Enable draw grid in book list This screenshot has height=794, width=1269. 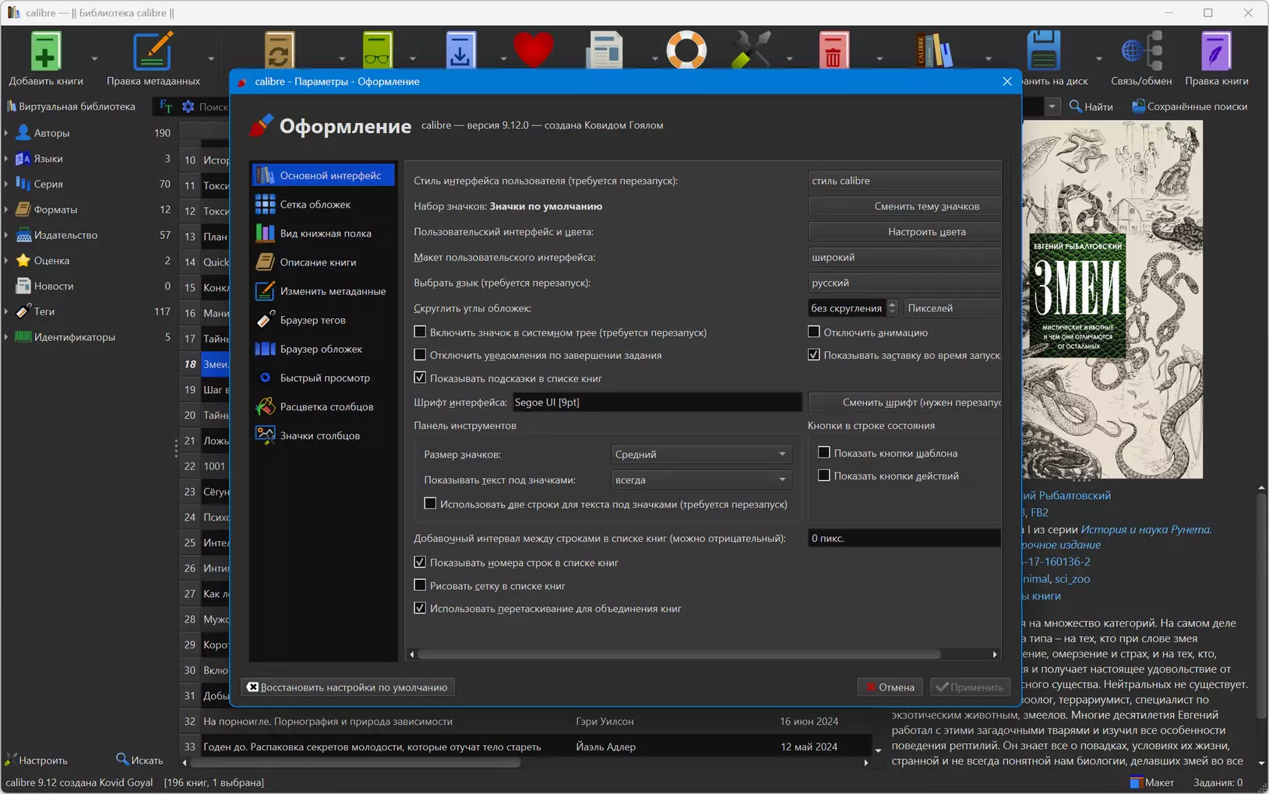tap(420, 585)
